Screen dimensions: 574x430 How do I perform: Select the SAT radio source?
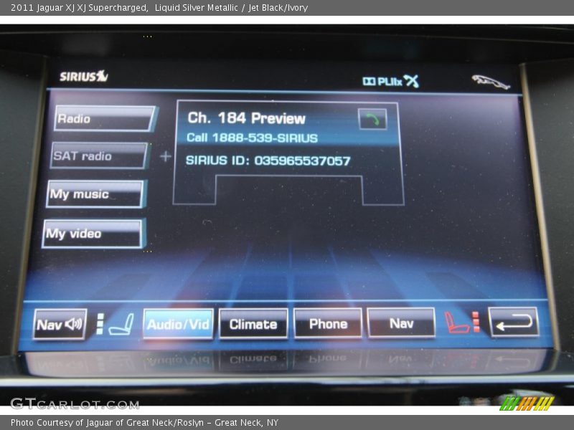[99, 156]
